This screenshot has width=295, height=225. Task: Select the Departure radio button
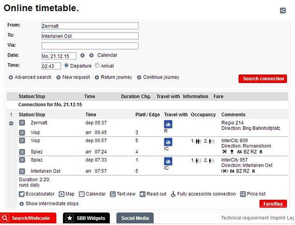(x=66, y=66)
